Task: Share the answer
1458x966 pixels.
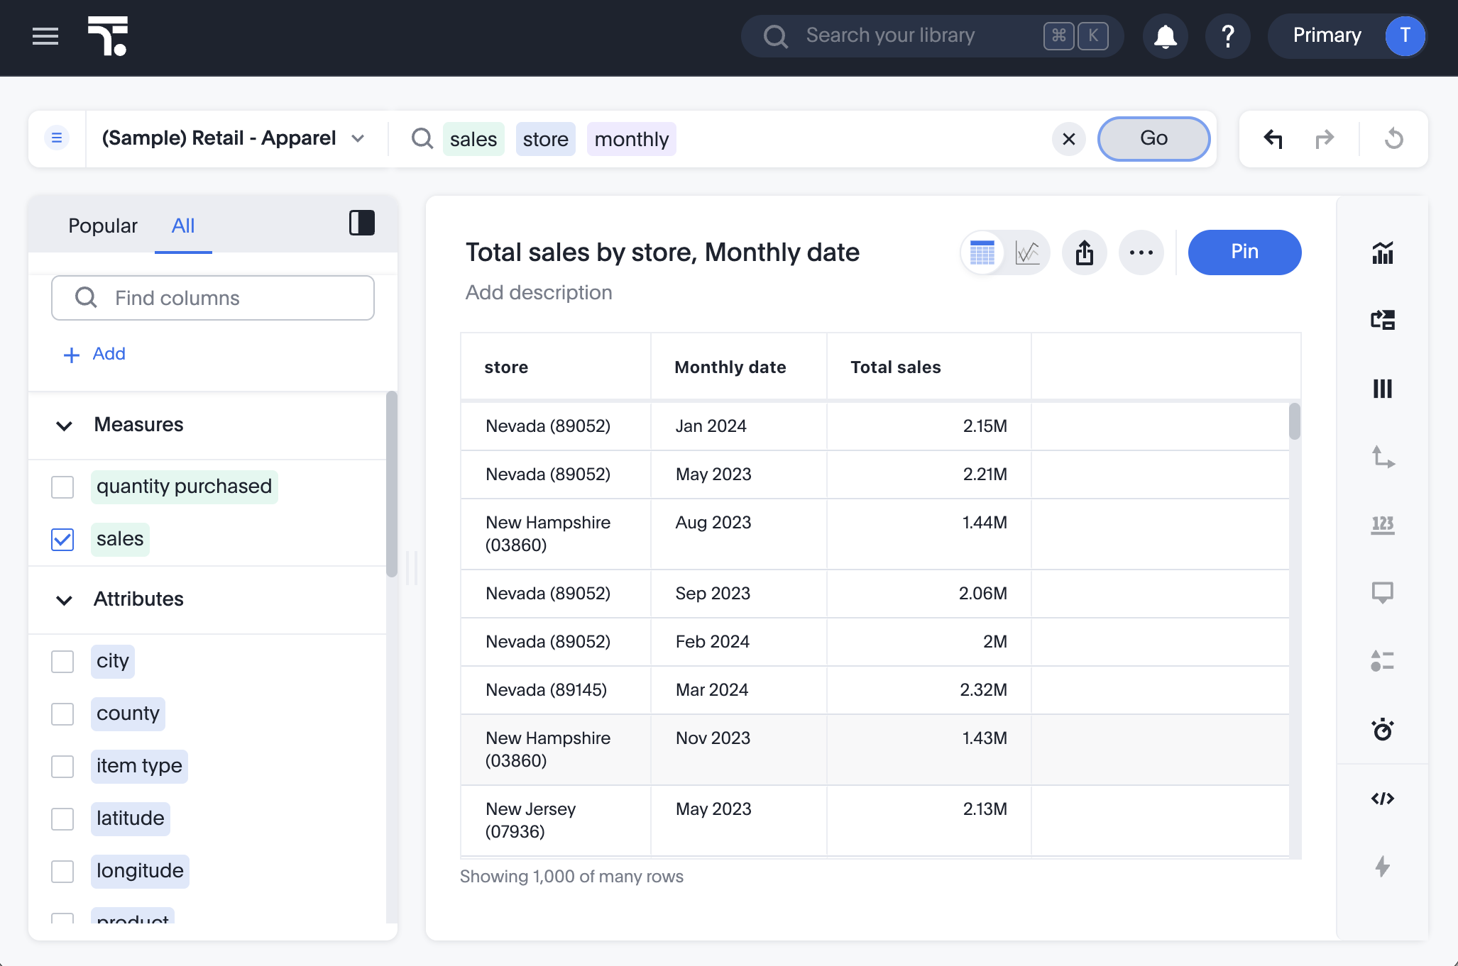Action: (1084, 252)
